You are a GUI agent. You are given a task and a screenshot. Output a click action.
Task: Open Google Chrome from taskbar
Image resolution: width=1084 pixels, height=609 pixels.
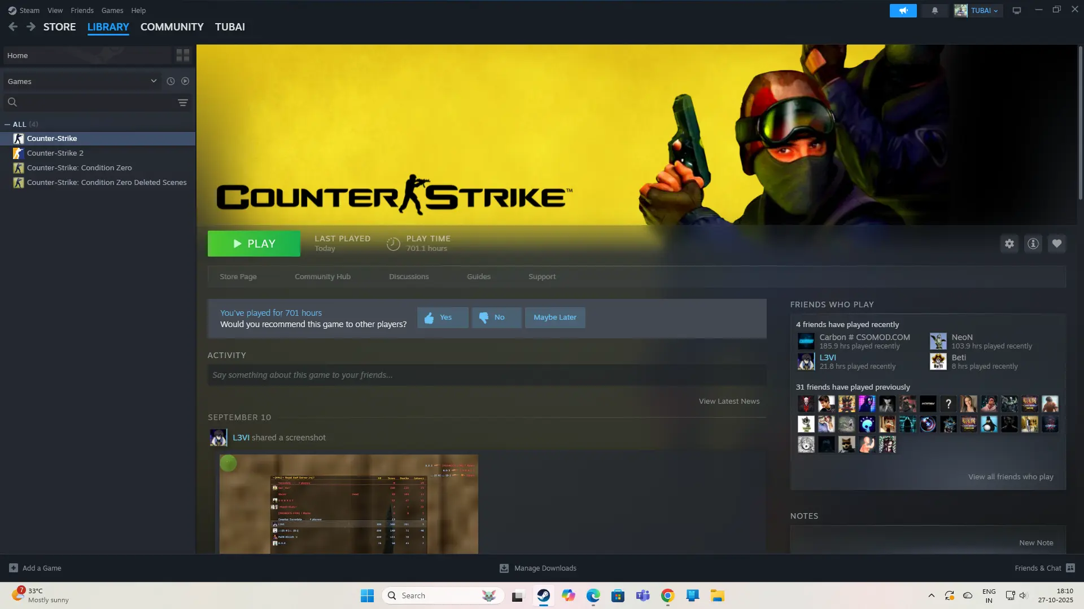click(667, 595)
